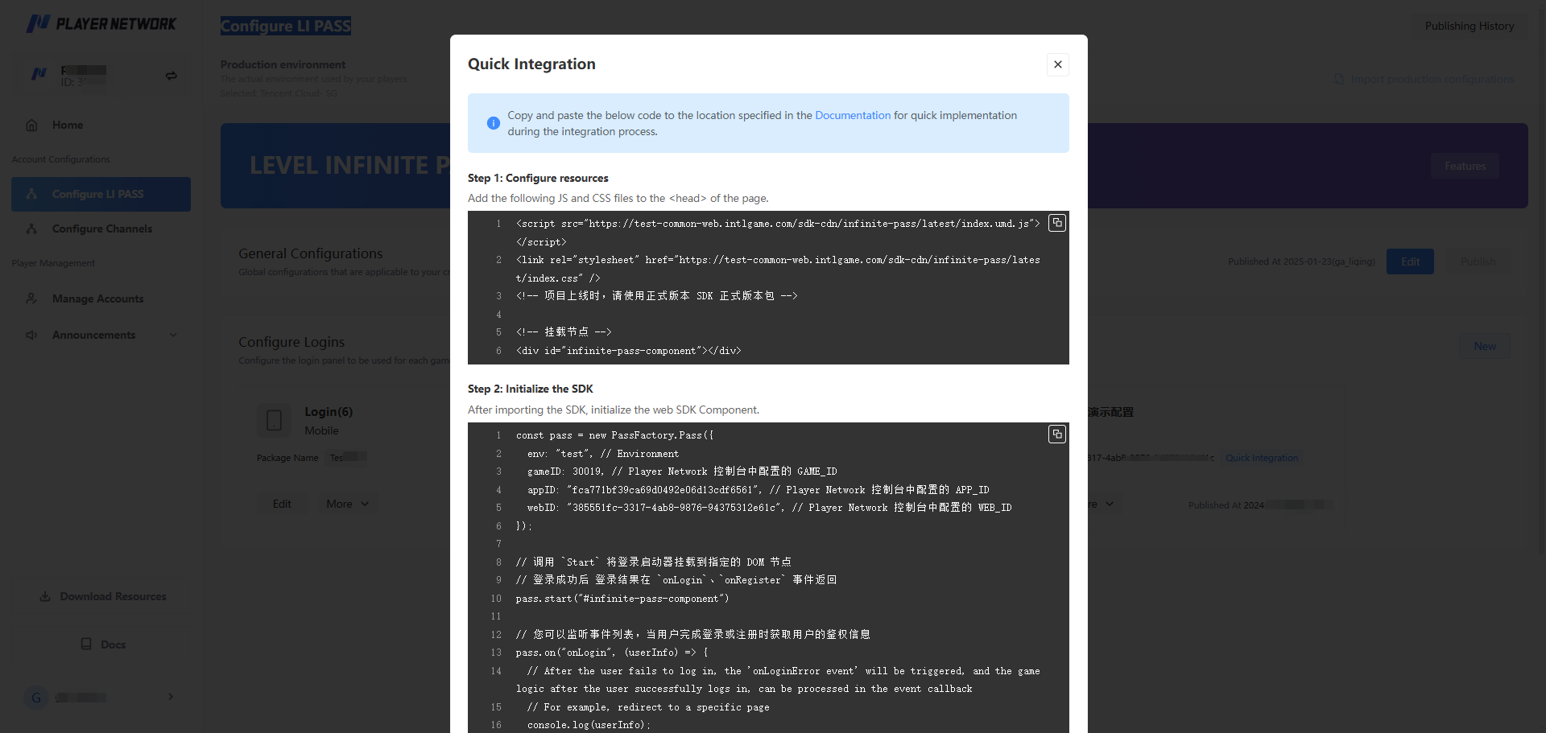The width and height of the screenshot is (1546, 733).
Task: Open the Docs icon near the bottom
Action: coord(87,644)
